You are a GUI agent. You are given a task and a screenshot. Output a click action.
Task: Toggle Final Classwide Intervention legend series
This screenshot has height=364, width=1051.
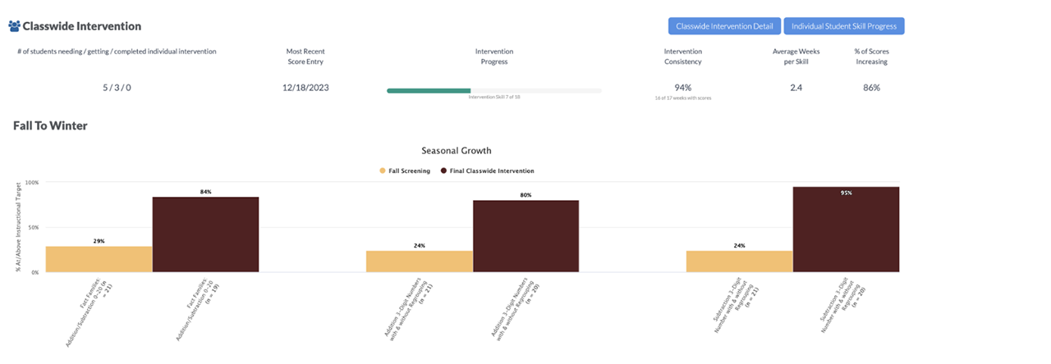(487, 171)
